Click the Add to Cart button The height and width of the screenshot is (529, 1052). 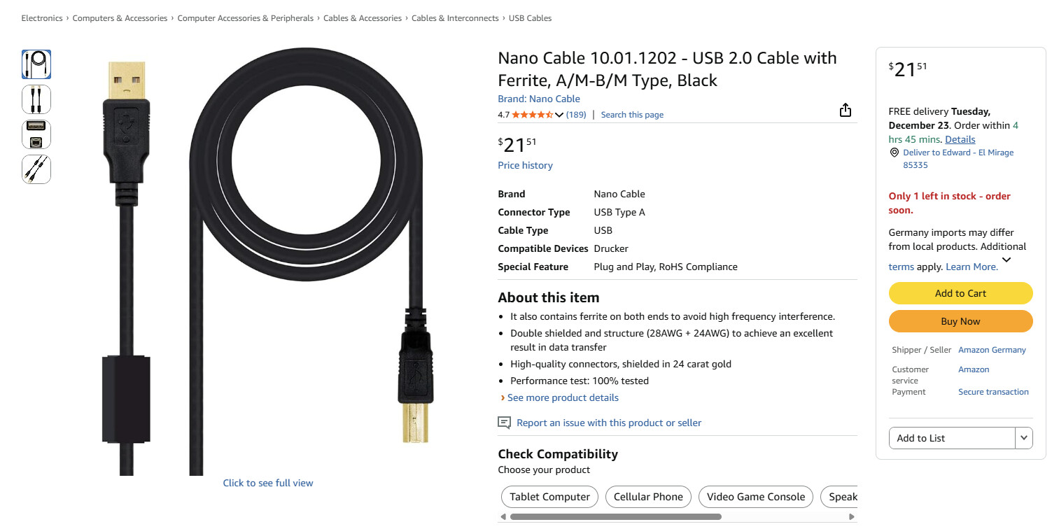960,293
